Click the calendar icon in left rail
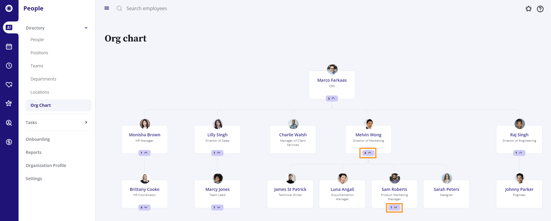 (x=9, y=47)
